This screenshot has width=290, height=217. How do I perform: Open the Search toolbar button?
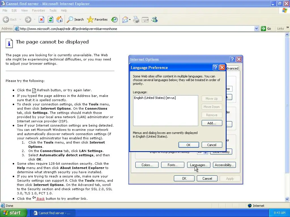(75, 19)
